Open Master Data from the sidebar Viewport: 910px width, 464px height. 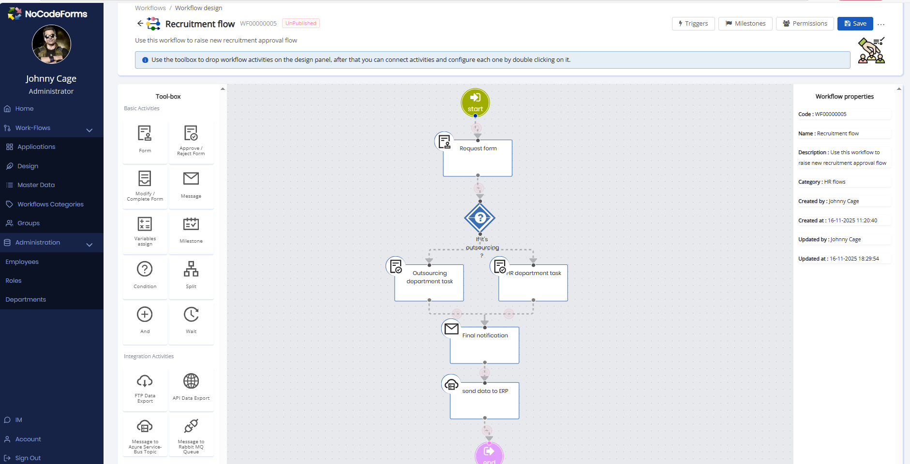point(36,185)
